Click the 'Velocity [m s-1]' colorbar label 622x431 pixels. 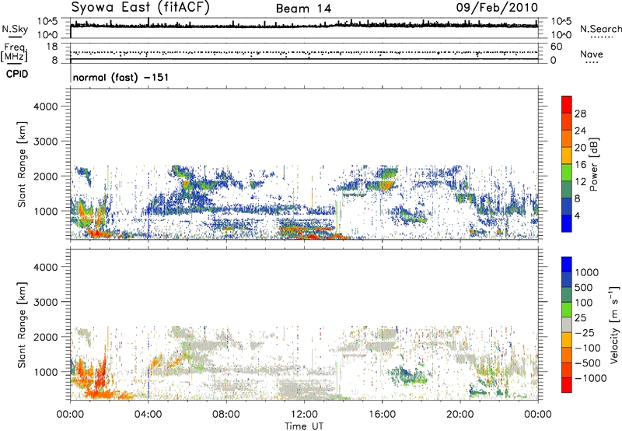[614, 324]
